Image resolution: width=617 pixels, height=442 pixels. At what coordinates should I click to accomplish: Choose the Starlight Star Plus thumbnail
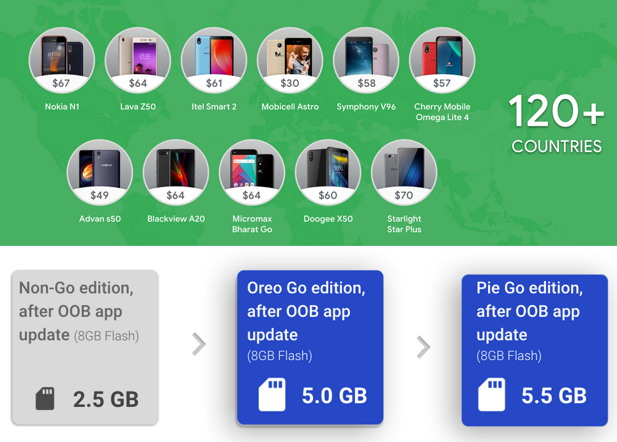point(404,172)
